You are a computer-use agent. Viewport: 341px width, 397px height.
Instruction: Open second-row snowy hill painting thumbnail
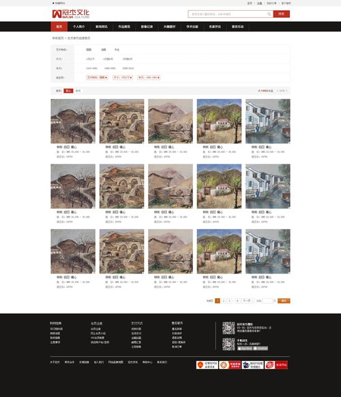point(73,186)
